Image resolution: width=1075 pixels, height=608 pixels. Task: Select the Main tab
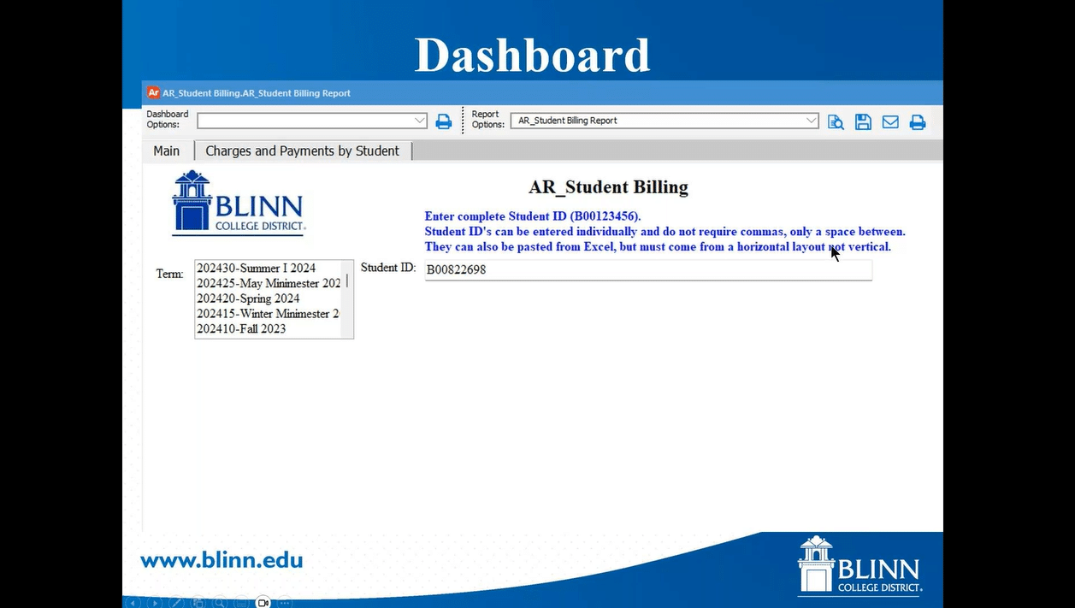tap(166, 151)
